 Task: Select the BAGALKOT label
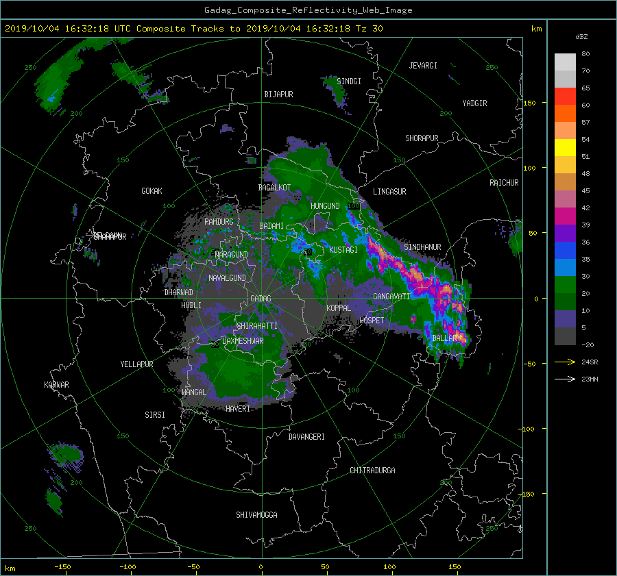coord(274,188)
